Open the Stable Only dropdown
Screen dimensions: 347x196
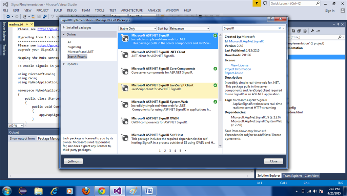pos(138,28)
